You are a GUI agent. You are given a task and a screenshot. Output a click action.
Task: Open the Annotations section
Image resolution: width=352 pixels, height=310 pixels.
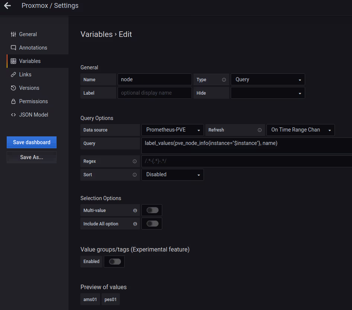(33, 48)
